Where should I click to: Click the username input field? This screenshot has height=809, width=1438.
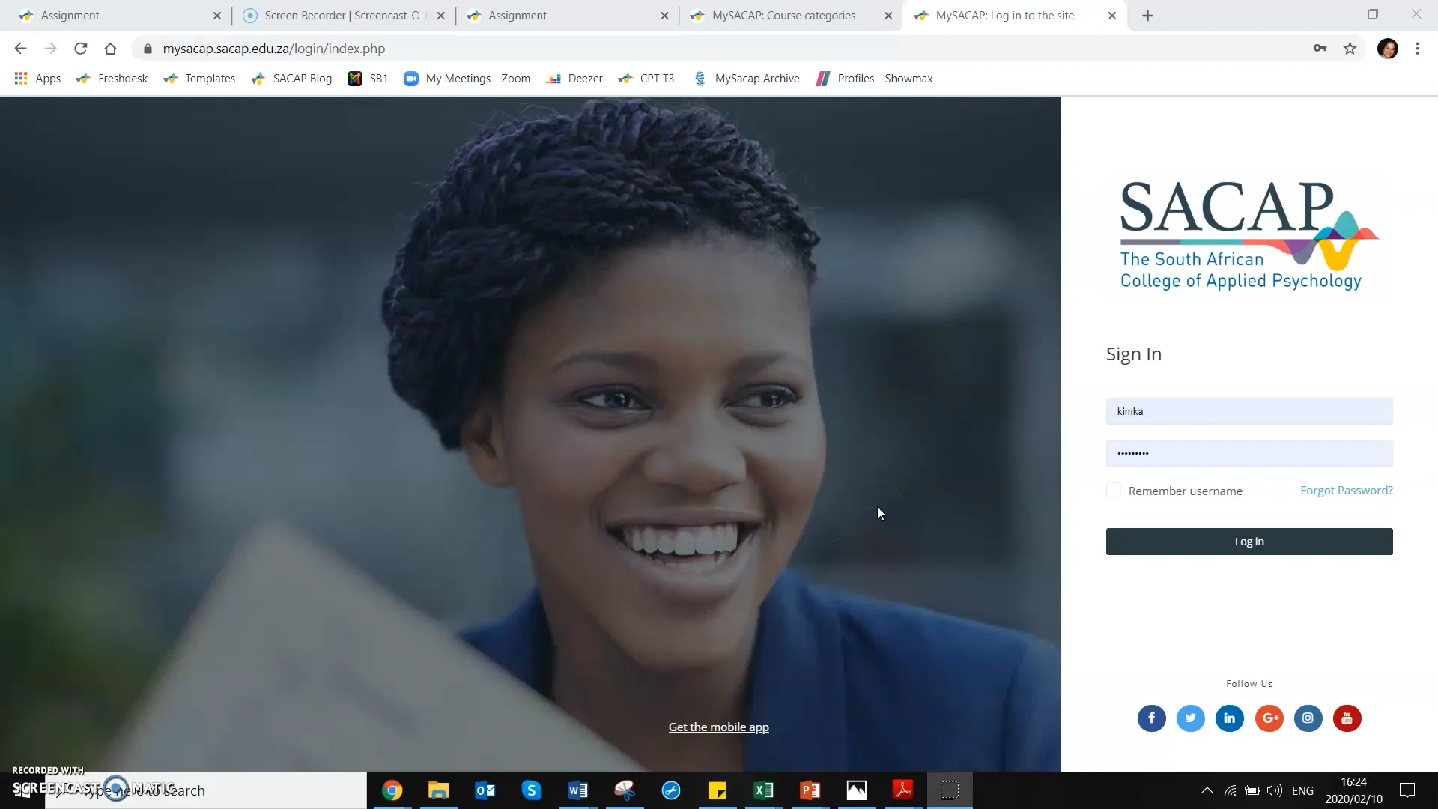tap(1249, 411)
